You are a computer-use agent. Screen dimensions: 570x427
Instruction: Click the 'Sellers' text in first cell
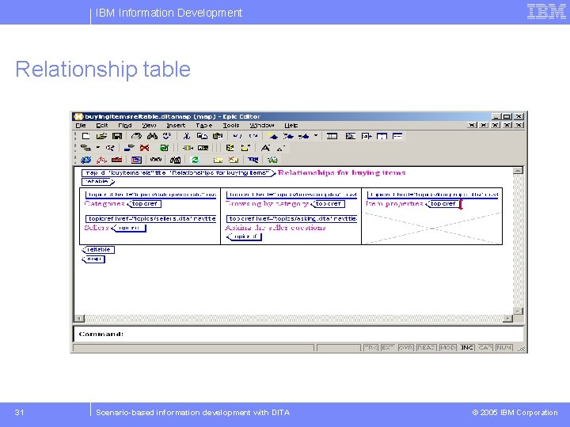point(97,228)
